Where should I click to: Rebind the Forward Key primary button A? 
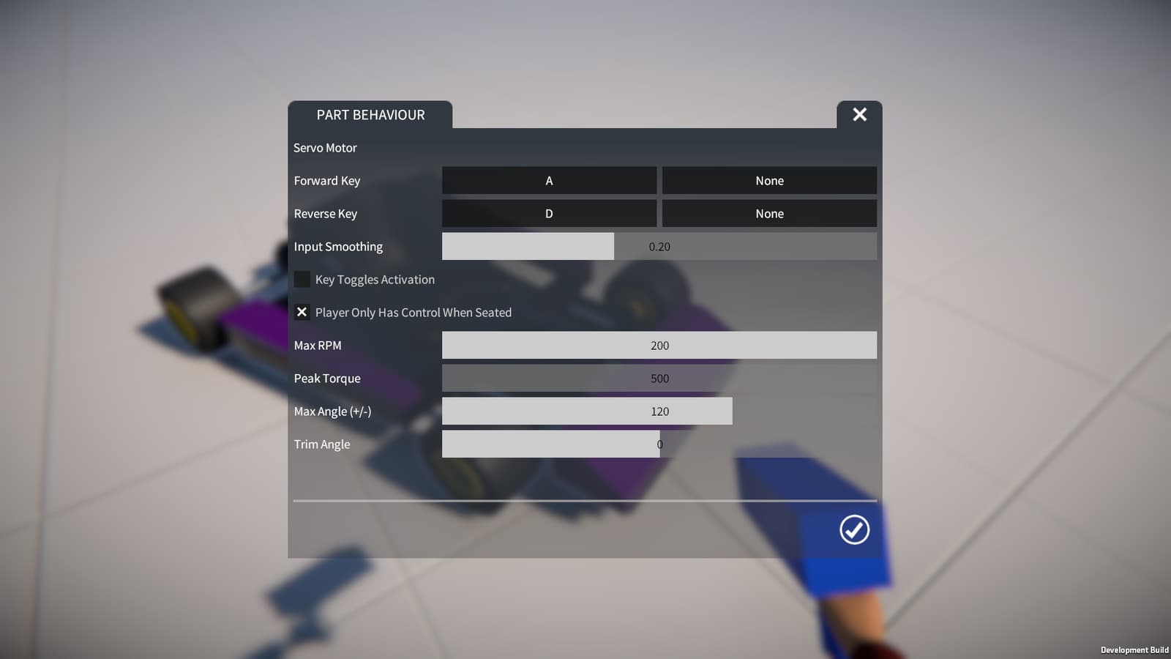tap(549, 180)
